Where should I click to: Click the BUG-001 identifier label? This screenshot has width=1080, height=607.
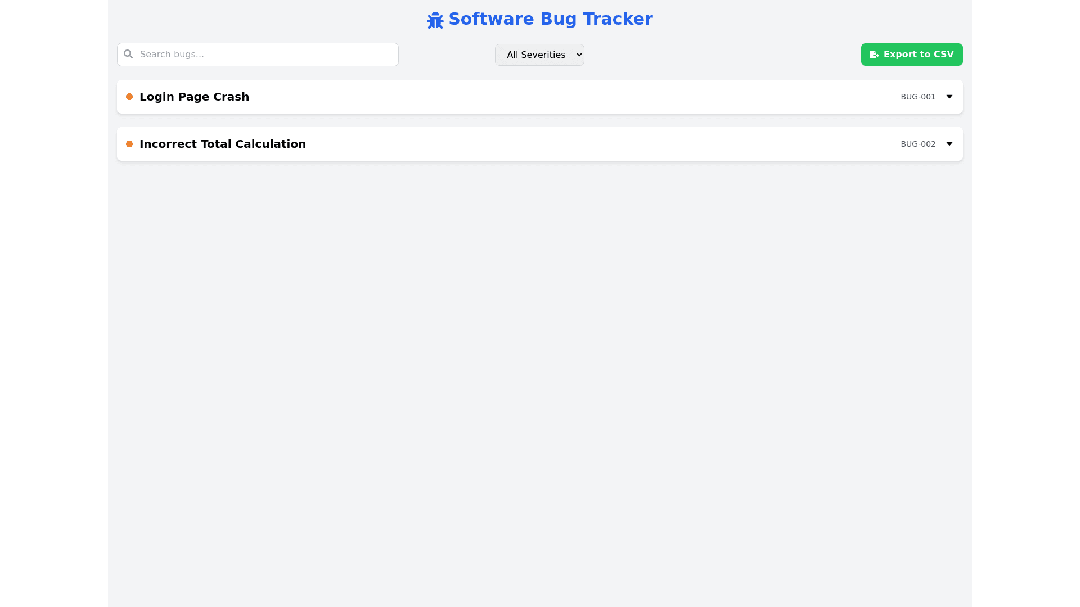click(x=918, y=97)
